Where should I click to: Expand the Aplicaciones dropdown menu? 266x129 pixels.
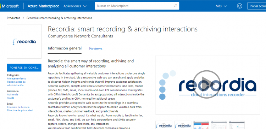(75, 6)
